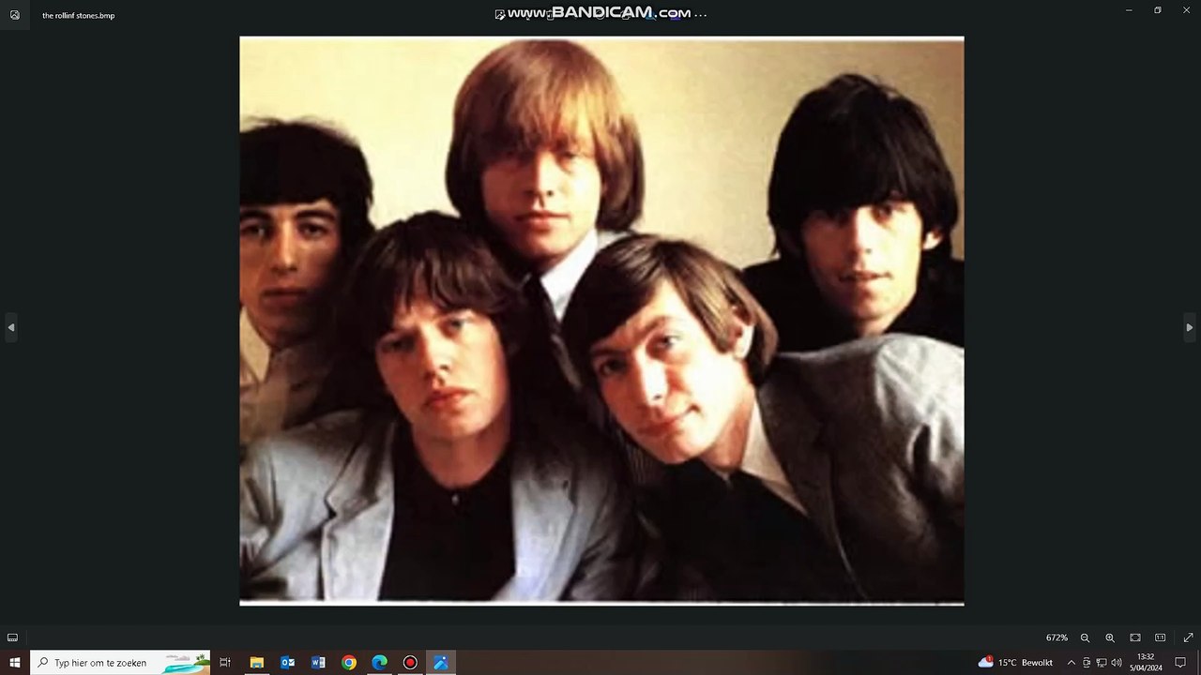Click the 'Typ hier om te zoeken' search box
The width and height of the screenshot is (1201, 675).
(x=120, y=663)
